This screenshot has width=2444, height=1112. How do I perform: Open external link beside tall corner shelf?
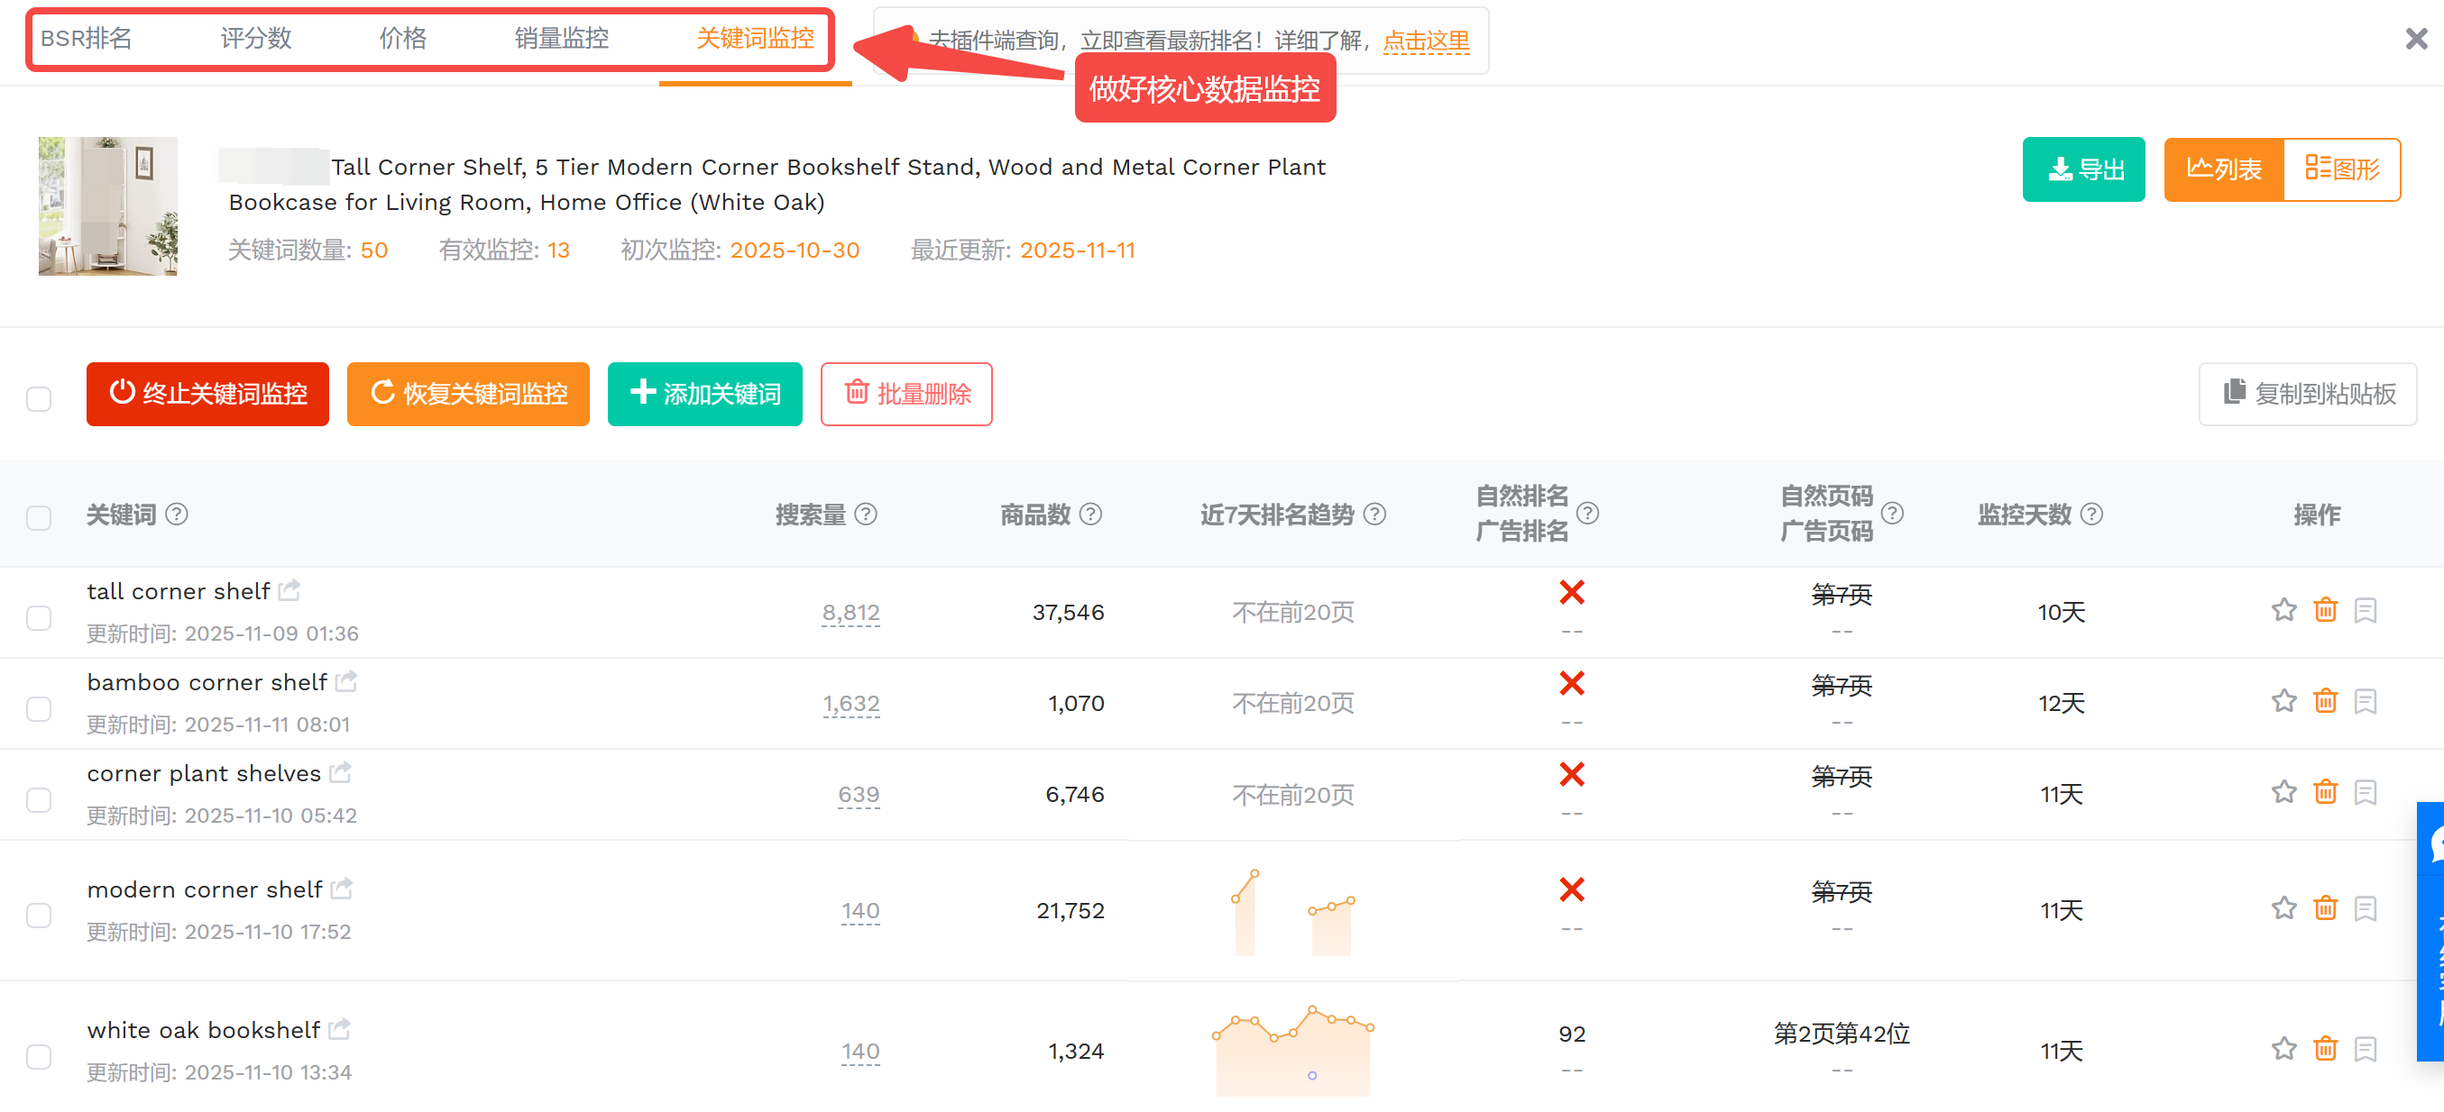click(x=289, y=589)
